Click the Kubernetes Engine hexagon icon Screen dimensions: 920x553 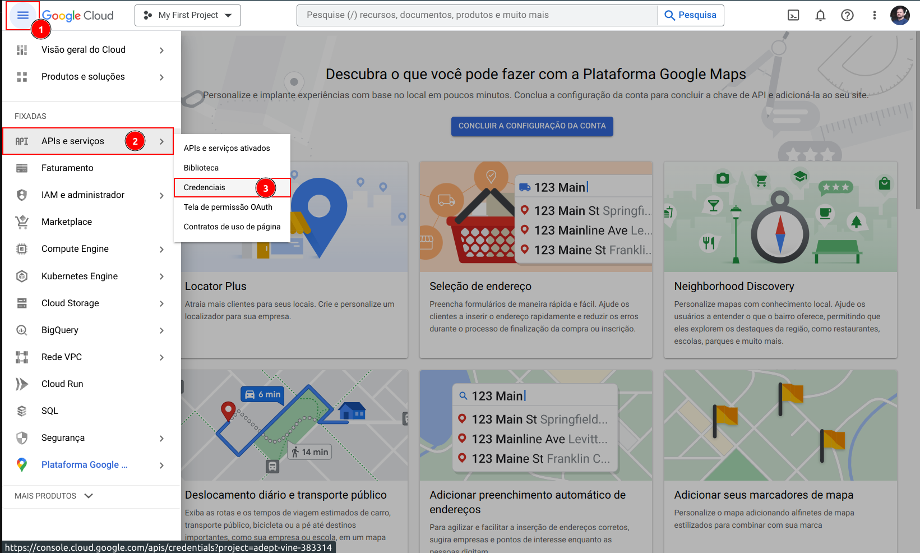[22, 276]
